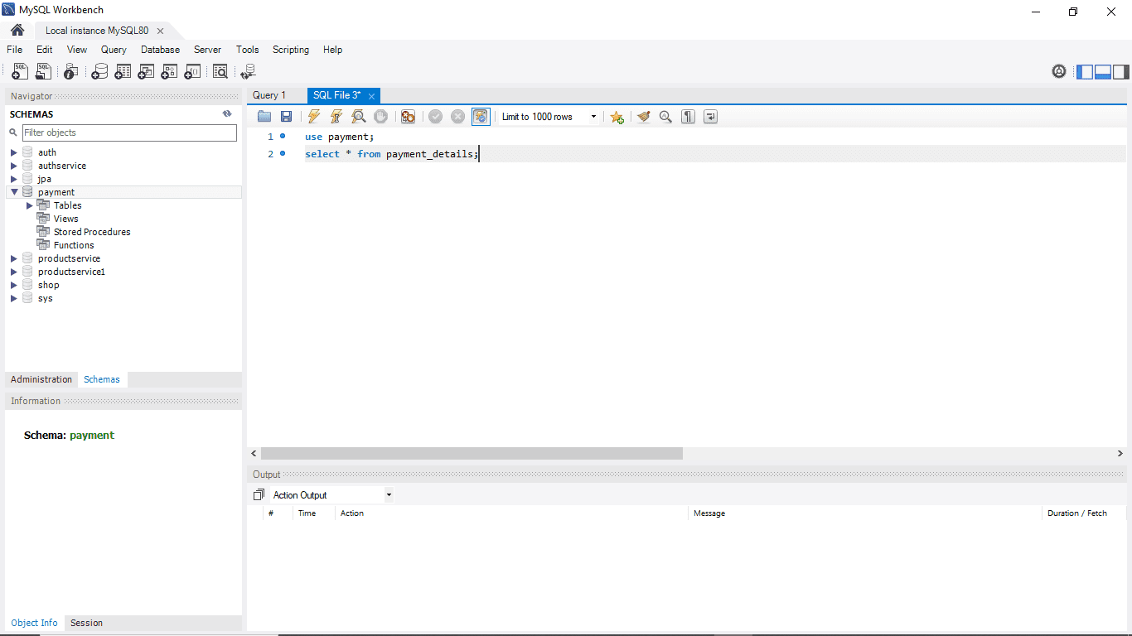Expand the shop schema

tap(14, 285)
